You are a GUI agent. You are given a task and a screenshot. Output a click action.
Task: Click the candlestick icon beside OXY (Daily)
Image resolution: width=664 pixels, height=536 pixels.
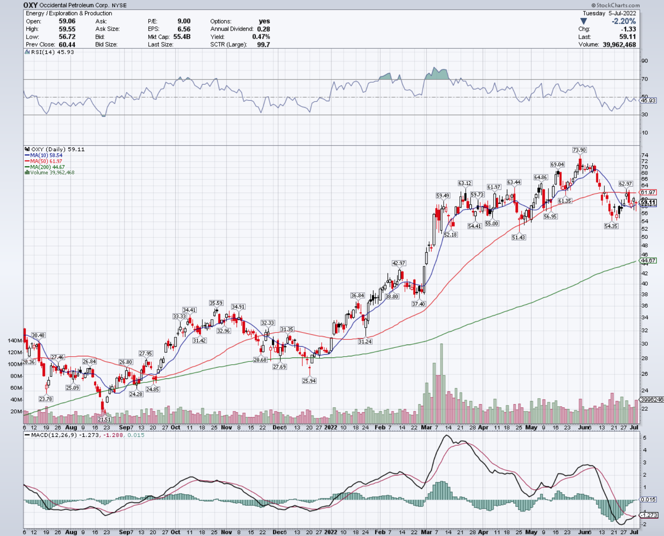[27, 149]
